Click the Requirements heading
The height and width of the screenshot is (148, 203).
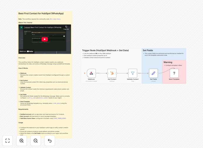point(23,109)
